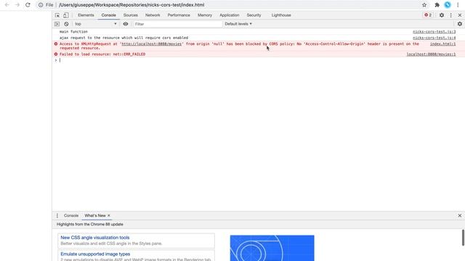Open New CSS angle visualization tools link

click(95, 238)
